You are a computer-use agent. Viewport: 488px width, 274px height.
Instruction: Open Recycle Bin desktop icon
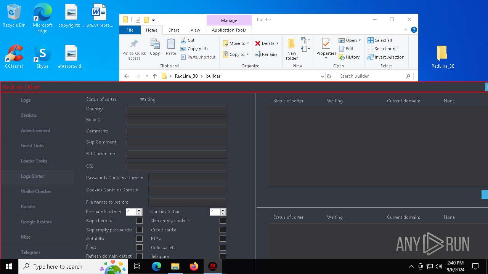[14, 16]
